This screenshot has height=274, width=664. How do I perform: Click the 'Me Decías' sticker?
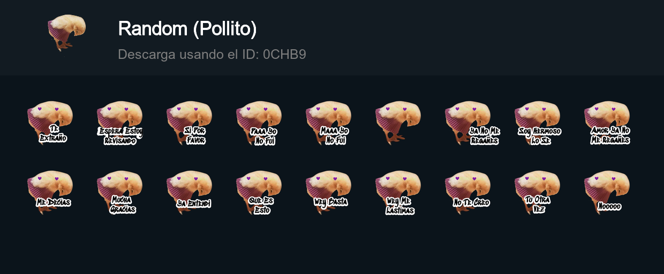click(50, 193)
